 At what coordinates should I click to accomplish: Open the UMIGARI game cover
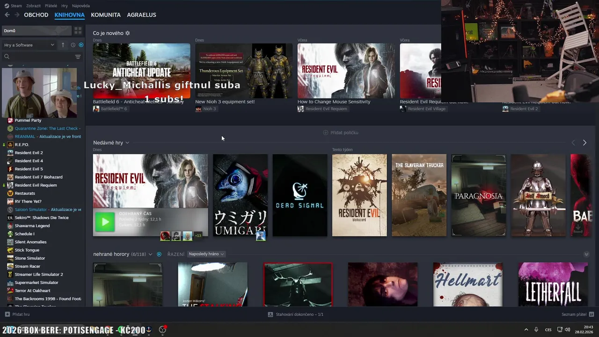pyautogui.click(x=240, y=195)
